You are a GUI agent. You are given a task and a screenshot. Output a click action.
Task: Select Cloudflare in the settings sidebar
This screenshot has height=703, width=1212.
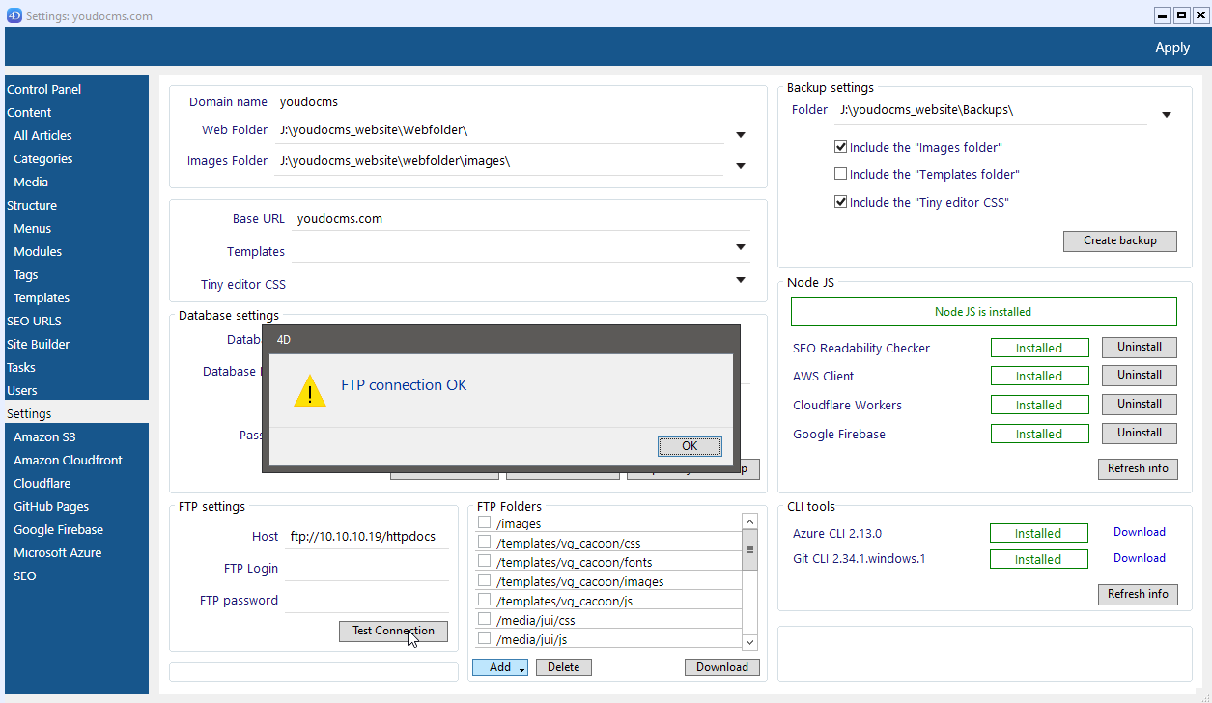[x=42, y=483]
